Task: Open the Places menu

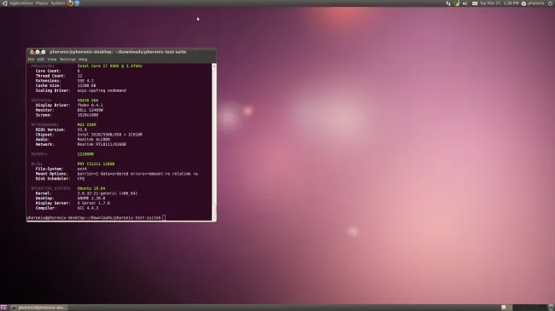Action: (x=42, y=3)
